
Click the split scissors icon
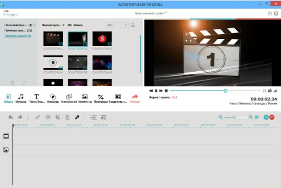(48, 118)
